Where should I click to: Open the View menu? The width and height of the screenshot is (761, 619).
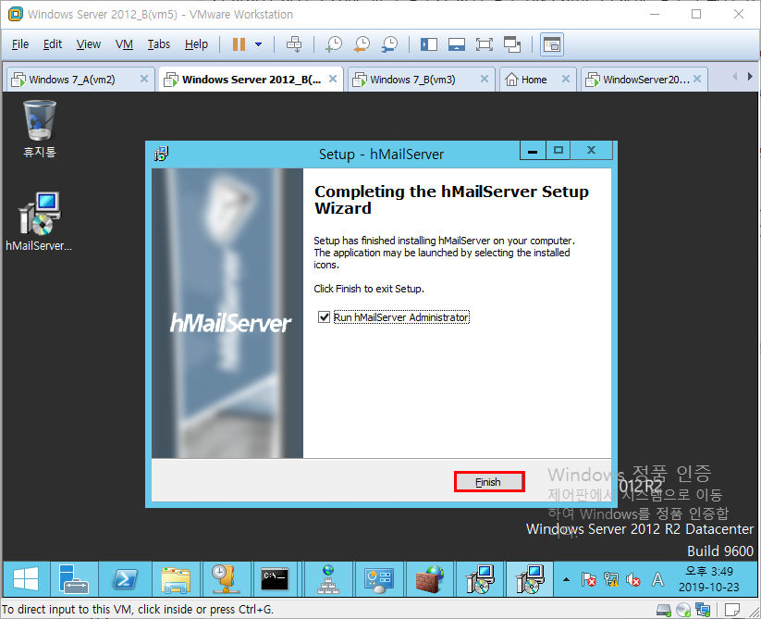click(89, 44)
